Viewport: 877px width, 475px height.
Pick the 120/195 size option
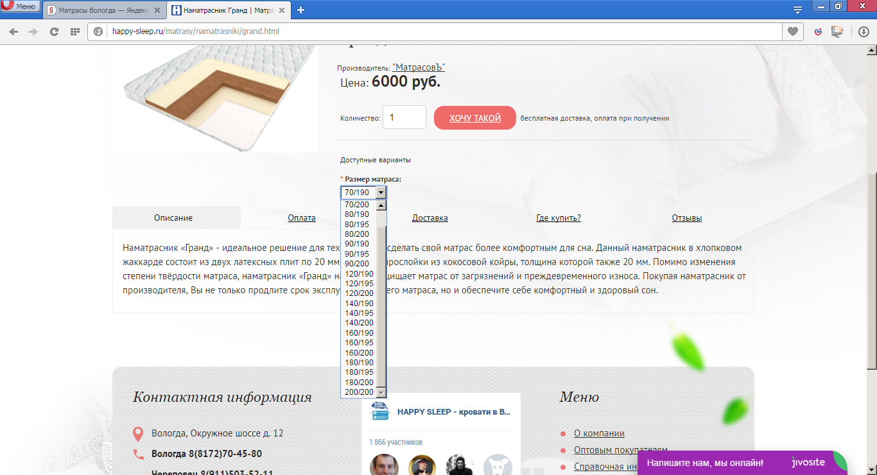pos(359,284)
